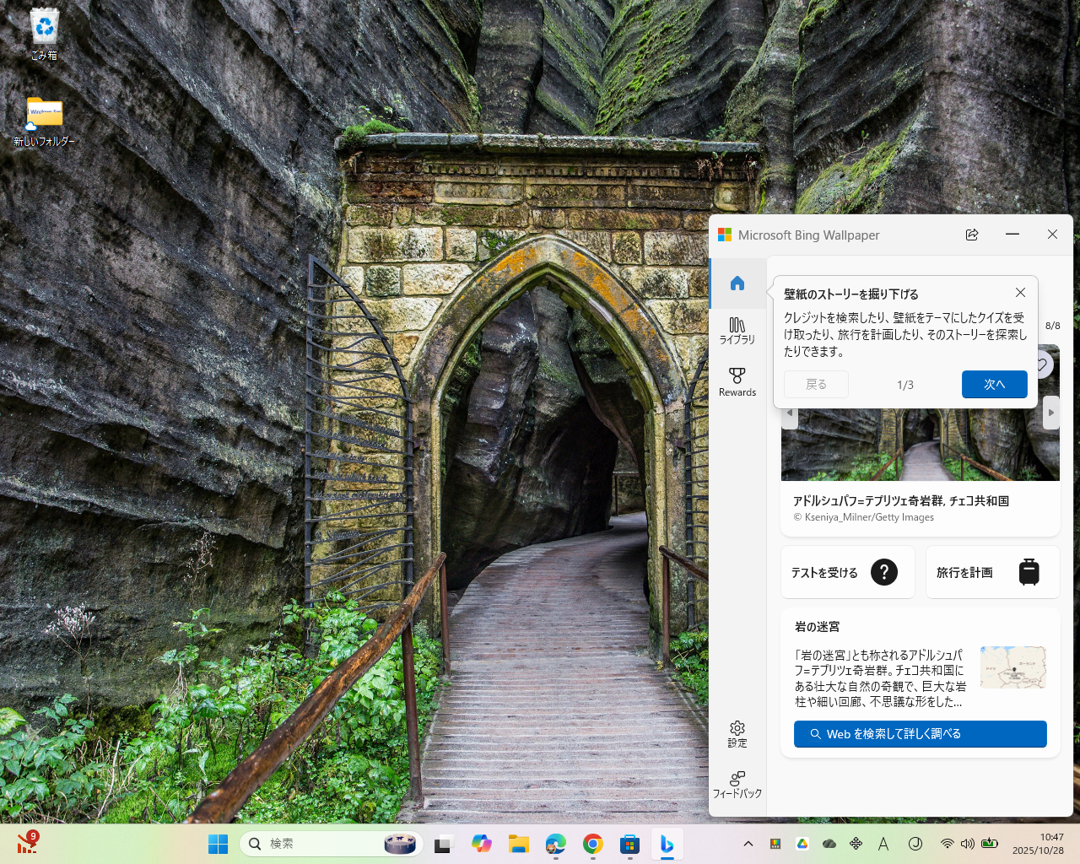Click 旅行を計画 to plan a trip
Image resolution: width=1080 pixels, height=864 pixels.
point(992,572)
